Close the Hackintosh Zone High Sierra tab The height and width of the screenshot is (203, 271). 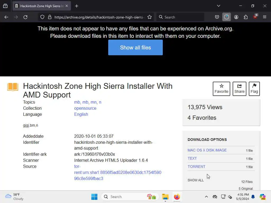(x=67, y=6)
